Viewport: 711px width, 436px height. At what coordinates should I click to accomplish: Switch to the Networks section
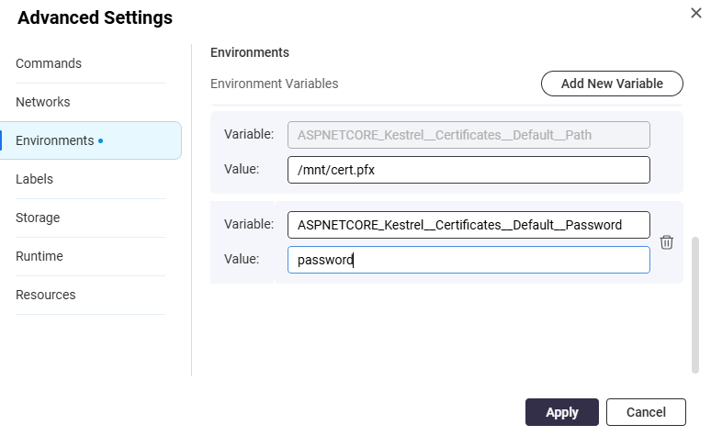coord(43,102)
